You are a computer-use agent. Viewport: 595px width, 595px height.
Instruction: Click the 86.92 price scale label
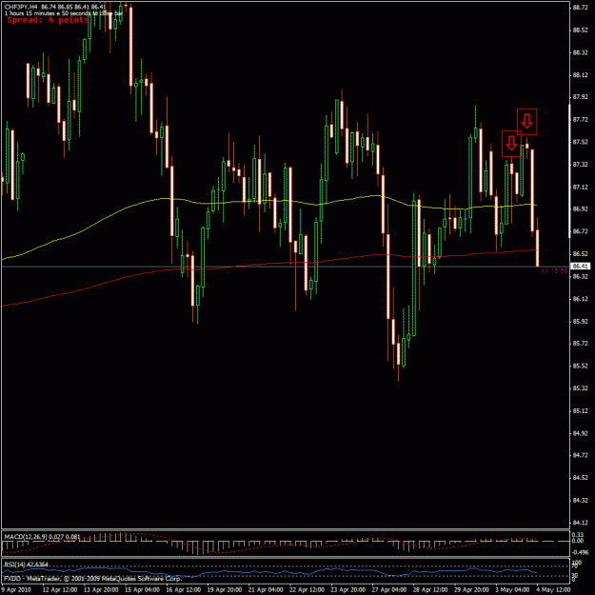click(580, 208)
